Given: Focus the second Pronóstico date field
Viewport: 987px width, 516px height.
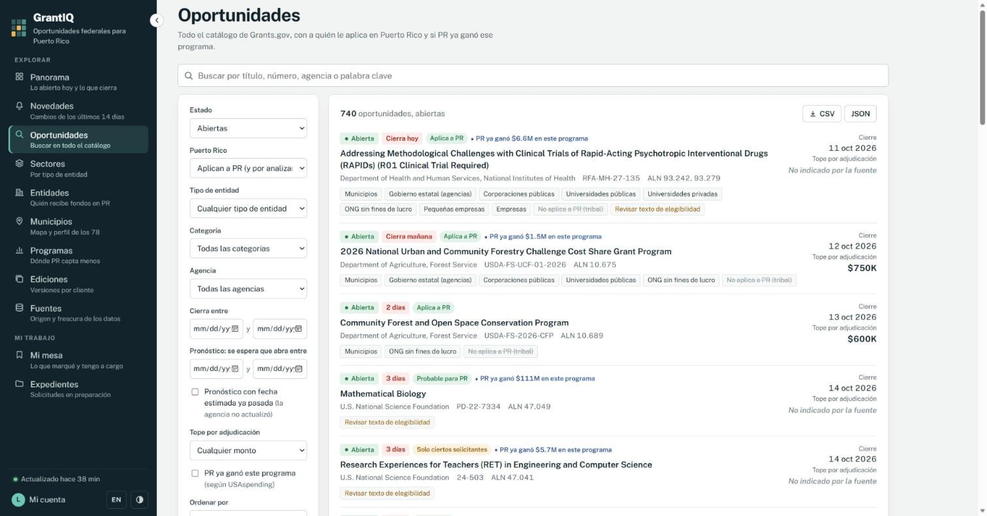Looking at the screenshot, I should (x=279, y=369).
